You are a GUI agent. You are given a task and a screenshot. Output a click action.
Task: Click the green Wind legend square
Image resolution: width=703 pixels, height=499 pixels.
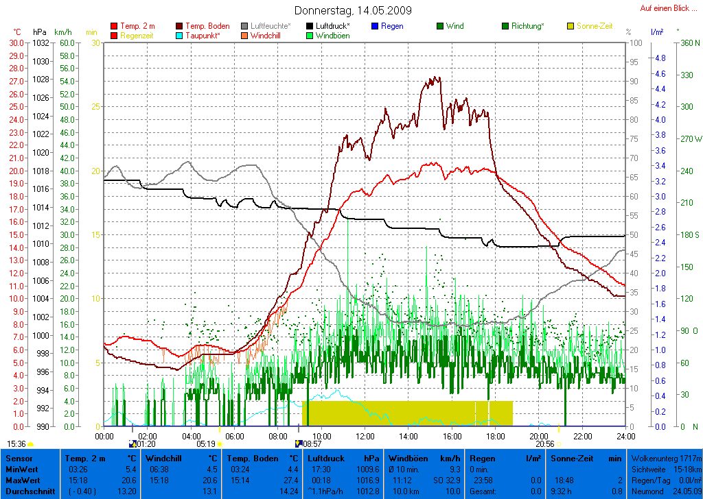coord(440,27)
